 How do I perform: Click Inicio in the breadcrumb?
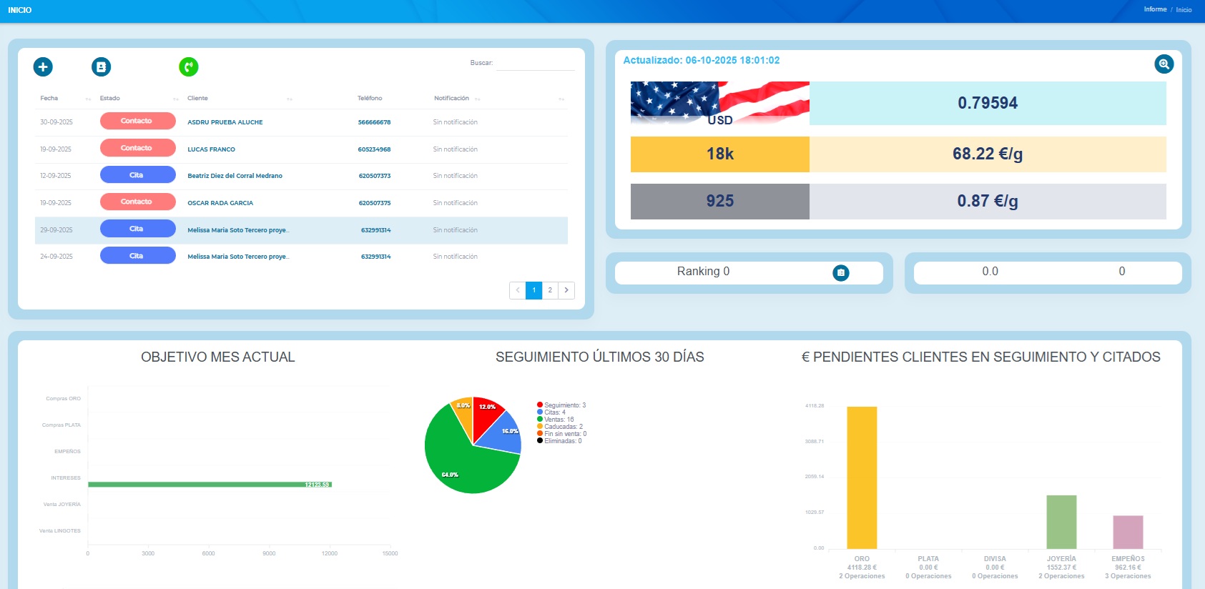(1184, 10)
